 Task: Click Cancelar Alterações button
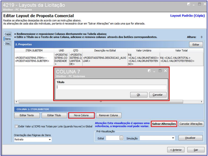tap(191, 124)
